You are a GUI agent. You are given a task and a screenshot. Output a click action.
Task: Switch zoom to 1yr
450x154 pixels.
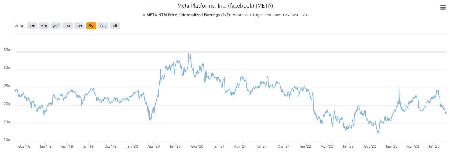tap(68, 26)
